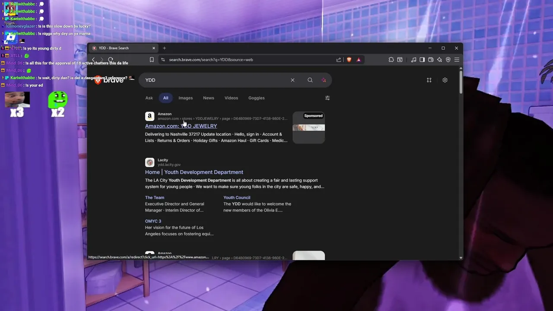The image size is (553, 311).
Task: Click the music note media control icon
Action: [413, 60]
